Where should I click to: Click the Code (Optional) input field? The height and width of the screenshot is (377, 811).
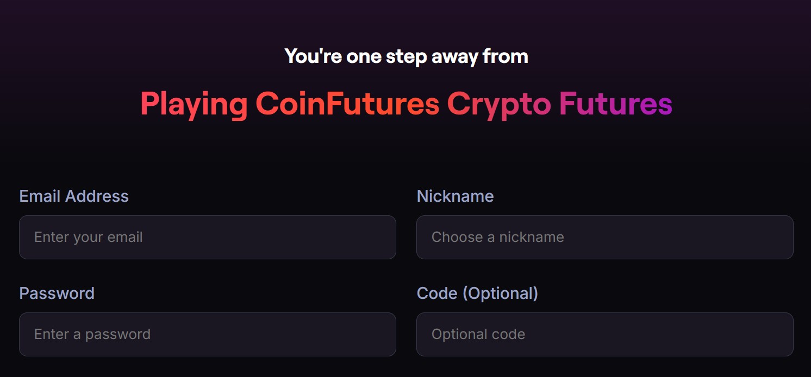coord(604,334)
